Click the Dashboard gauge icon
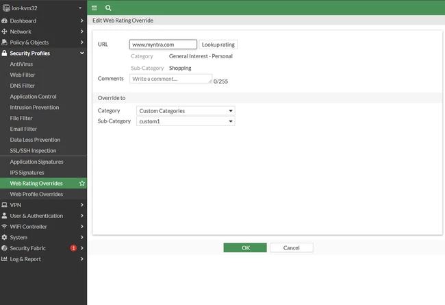The height and width of the screenshot is (305, 445). point(4,21)
